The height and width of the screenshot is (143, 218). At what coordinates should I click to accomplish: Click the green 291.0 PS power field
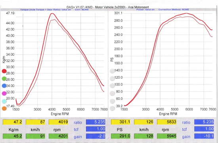(120, 136)
